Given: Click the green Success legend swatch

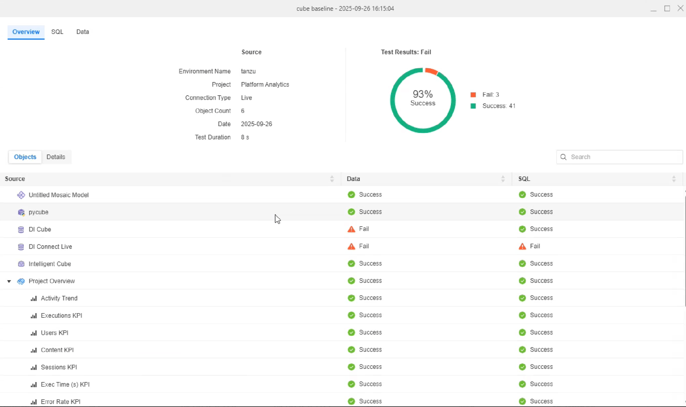Looking at the screenshot, I should (x=473, y=106).
